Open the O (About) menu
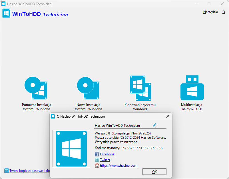This screenshot has height=179, width=229. coord(224,12)
